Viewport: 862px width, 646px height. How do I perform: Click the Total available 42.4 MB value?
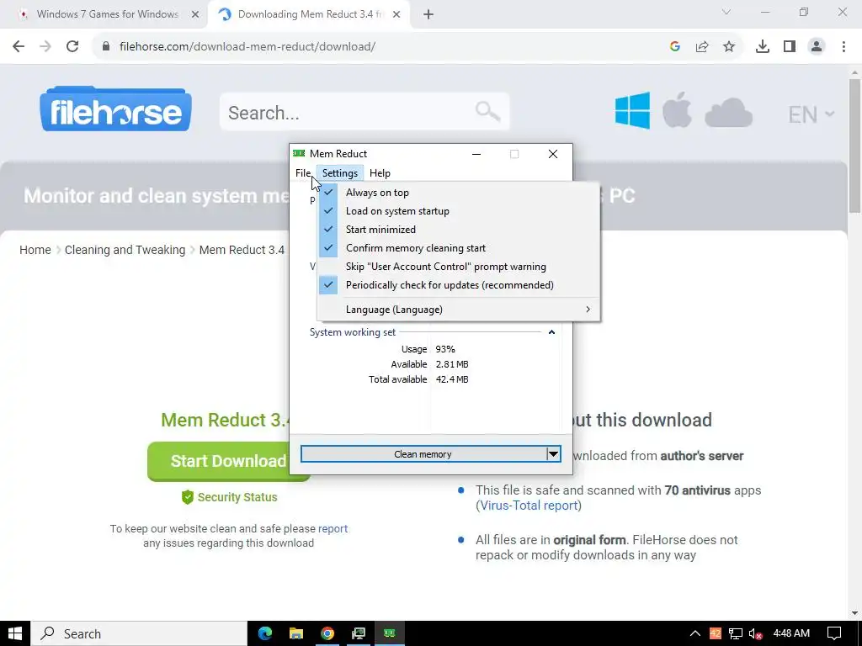[x=452, y=379]
